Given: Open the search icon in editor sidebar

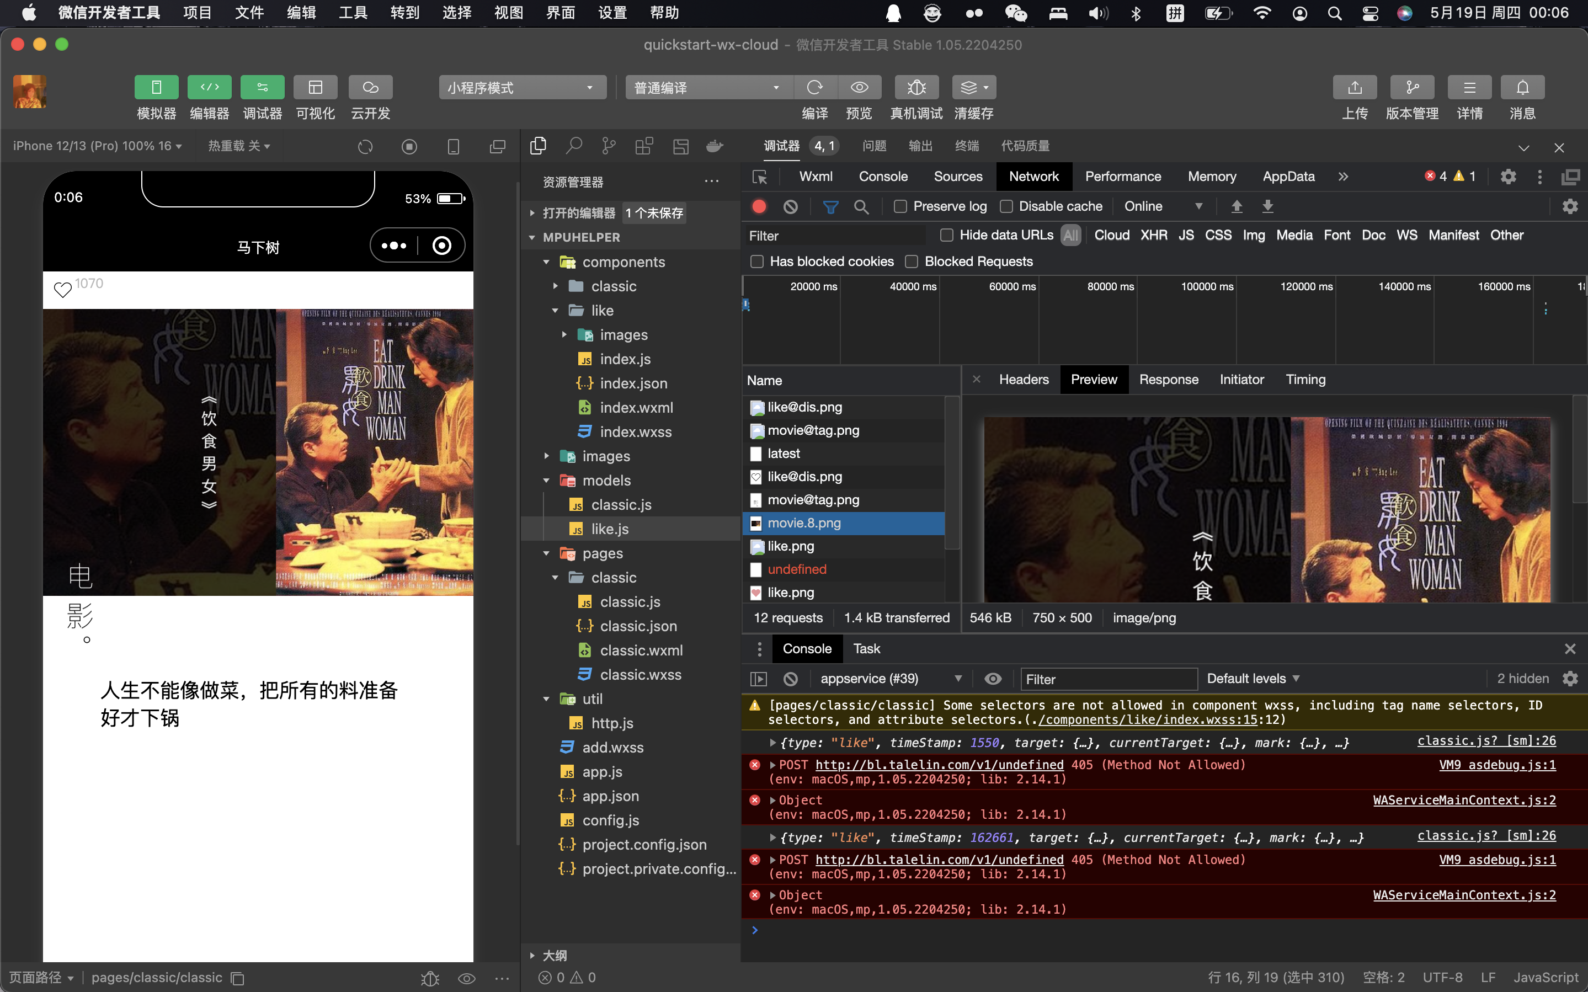Looking at the screenshot, I should pos(574,146).
